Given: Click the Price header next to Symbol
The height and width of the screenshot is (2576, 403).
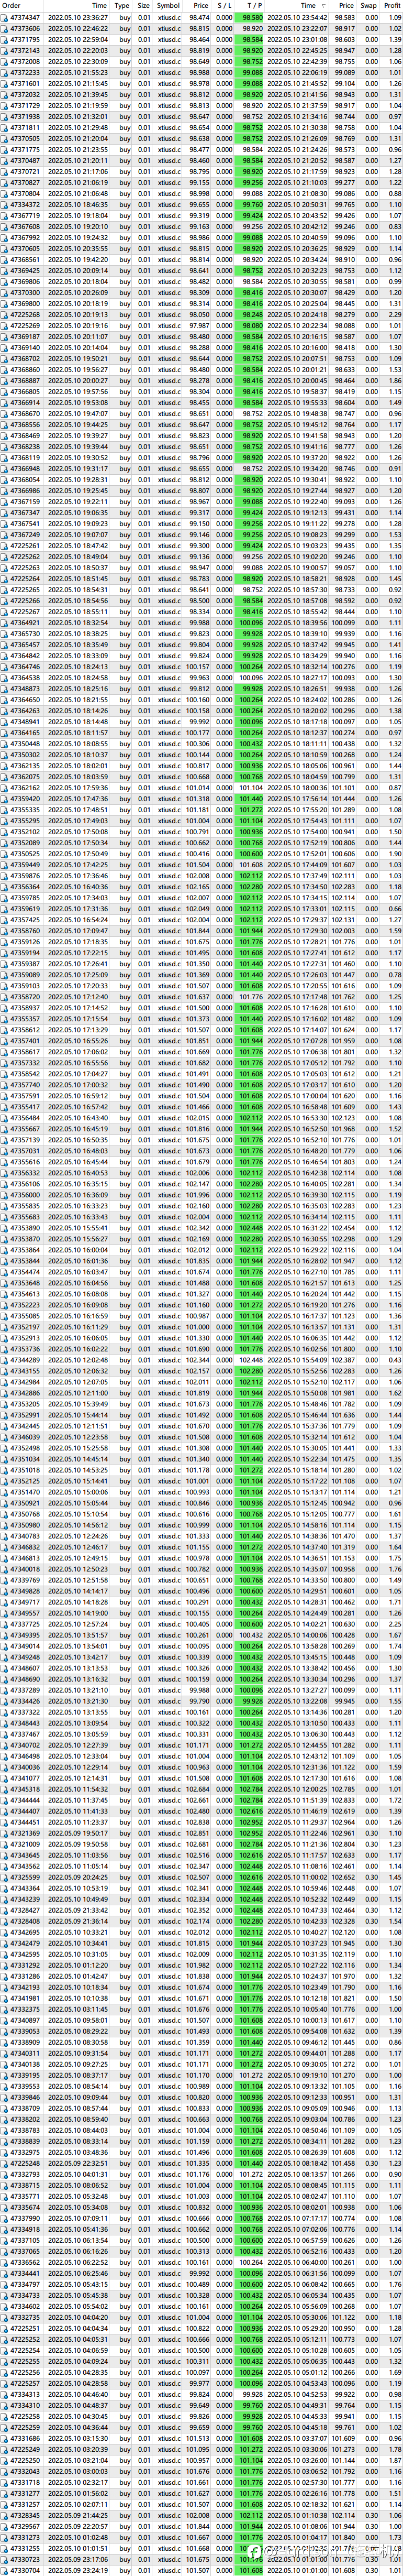Looking at the screenshot, I should 201,5.
